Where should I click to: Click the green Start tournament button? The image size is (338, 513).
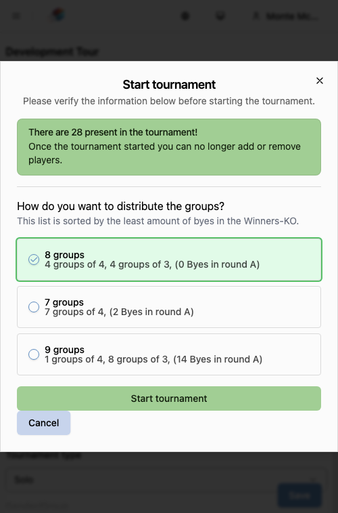169,398
